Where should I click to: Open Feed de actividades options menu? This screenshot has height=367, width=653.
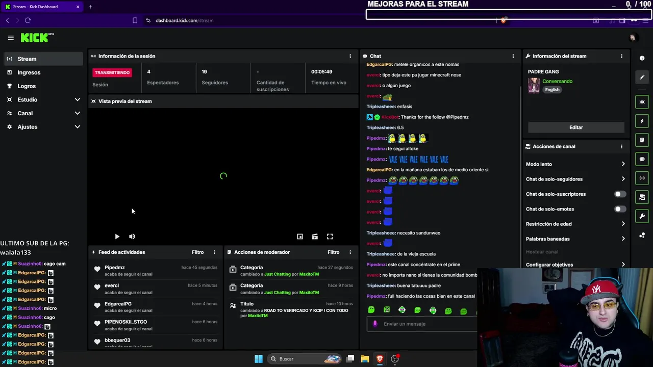(214, 252)
